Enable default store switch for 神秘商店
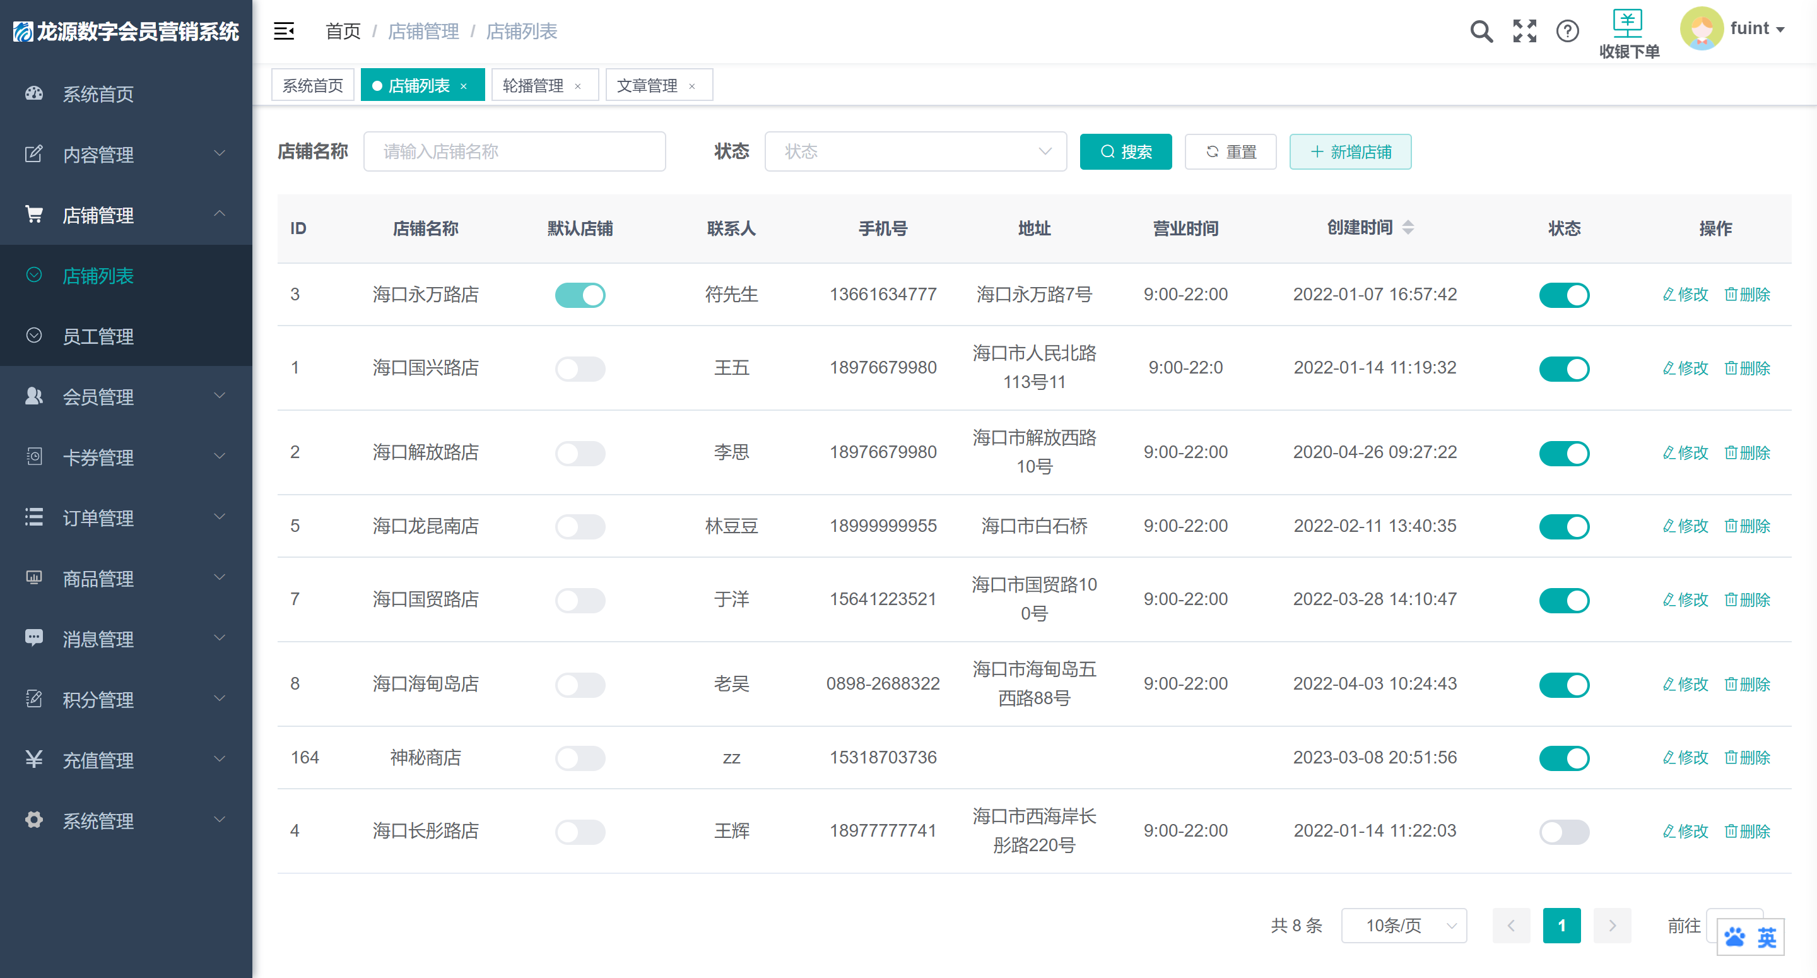The image size is (1817, 978). 580,758
